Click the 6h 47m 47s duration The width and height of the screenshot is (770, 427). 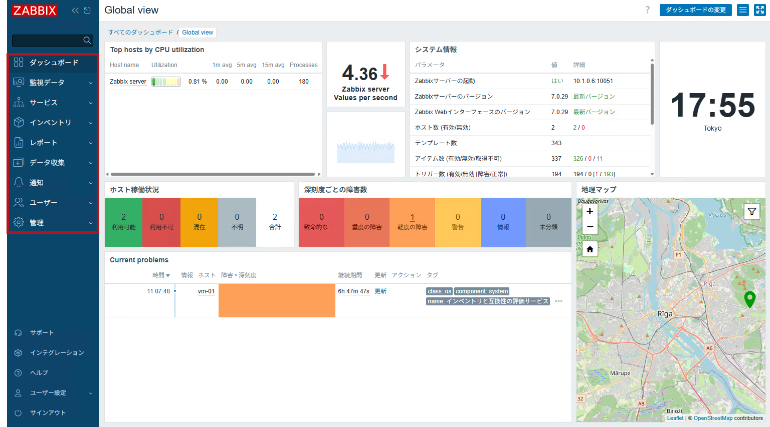click(x=353, y=291)
